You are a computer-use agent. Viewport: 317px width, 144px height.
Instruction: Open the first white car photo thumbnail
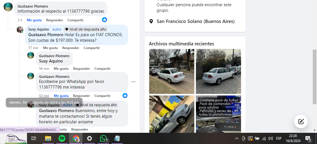click(x=171, y=71)
